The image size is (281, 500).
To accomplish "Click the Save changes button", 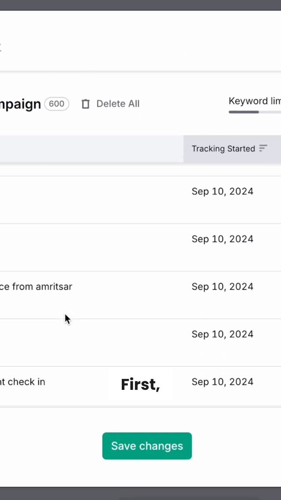I will 147,446.
